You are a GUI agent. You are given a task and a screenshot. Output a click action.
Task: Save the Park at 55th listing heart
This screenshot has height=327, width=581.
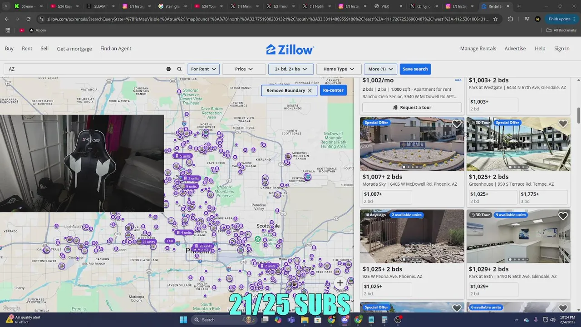[x=563, y=216]
